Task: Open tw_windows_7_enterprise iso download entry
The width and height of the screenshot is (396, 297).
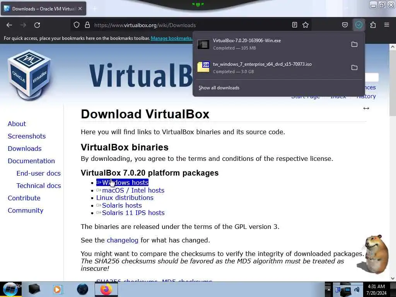Action: [279, 68]
